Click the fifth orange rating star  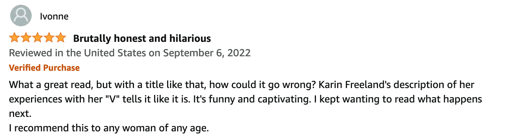coord(60,38)
